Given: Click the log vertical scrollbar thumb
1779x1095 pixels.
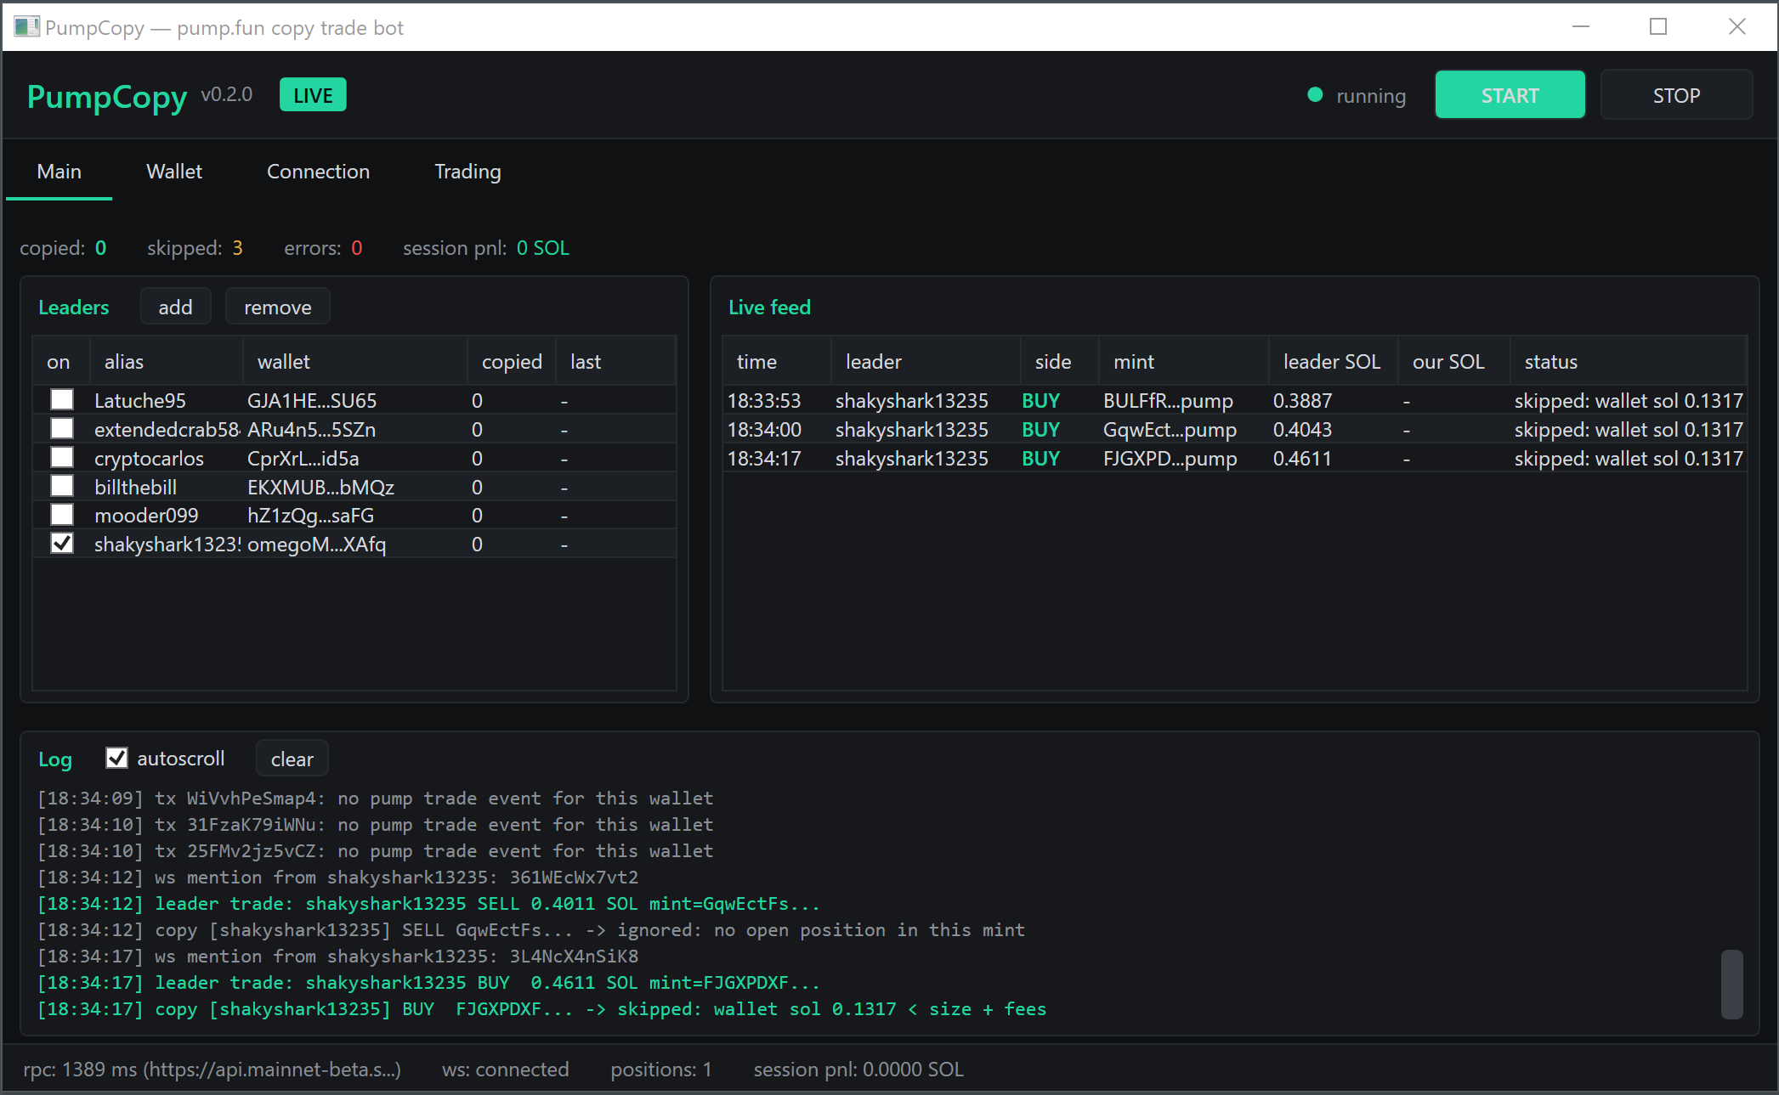Looking at the screenshot, I should (x=1731, y=985).
